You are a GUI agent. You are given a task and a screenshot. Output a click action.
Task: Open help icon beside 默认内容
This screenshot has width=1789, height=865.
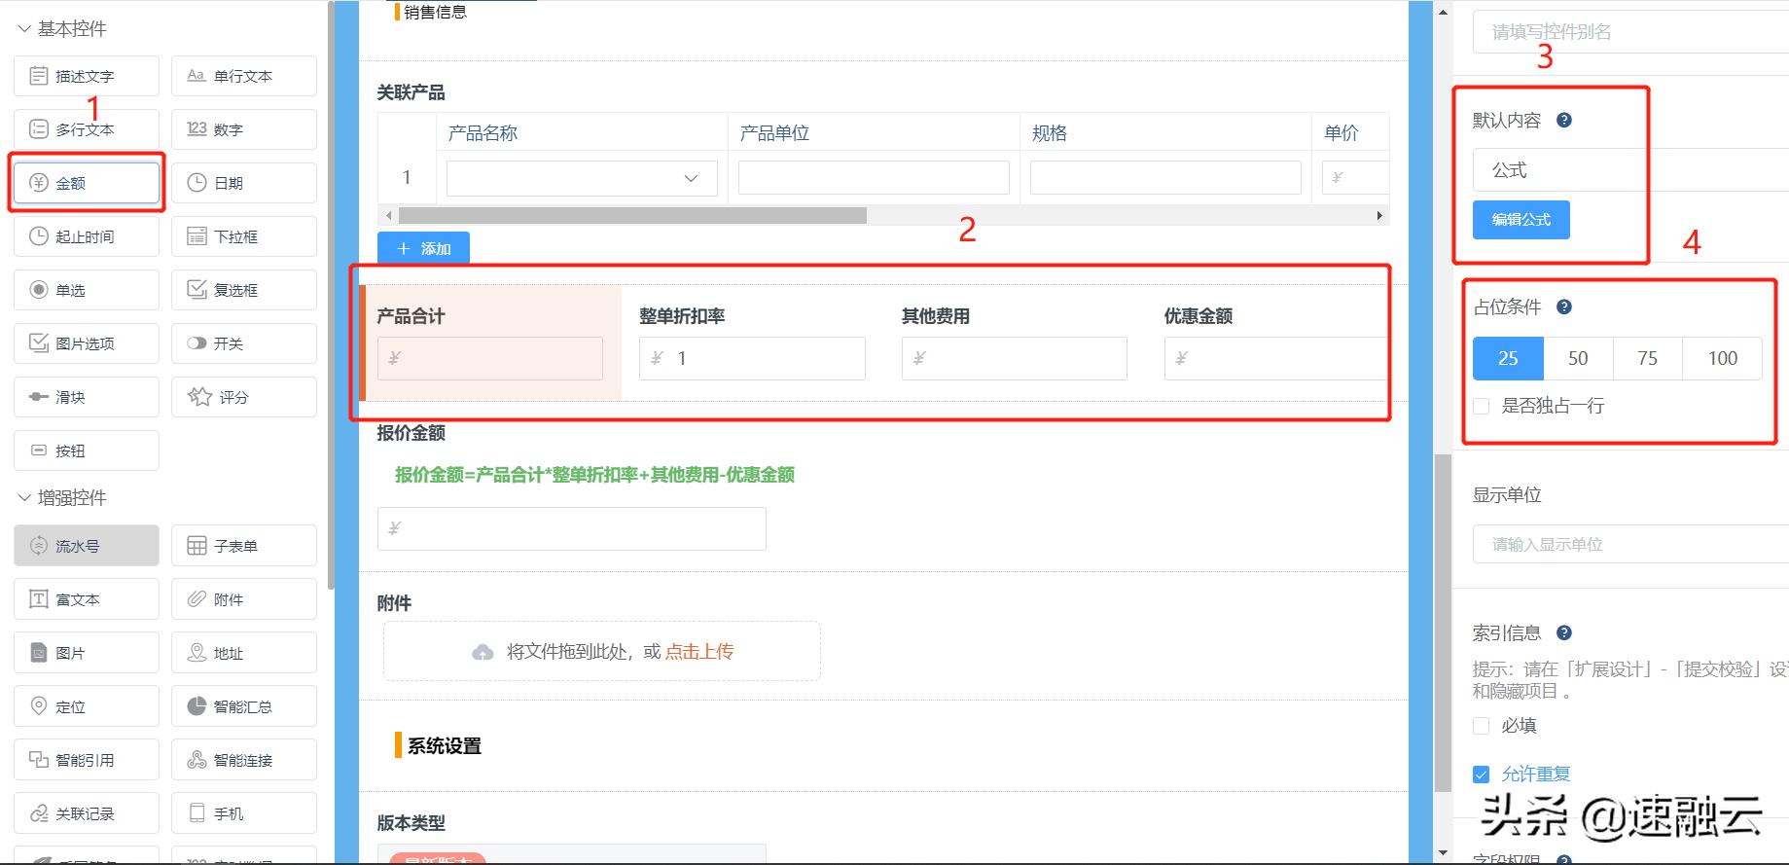coord(1564,121)
